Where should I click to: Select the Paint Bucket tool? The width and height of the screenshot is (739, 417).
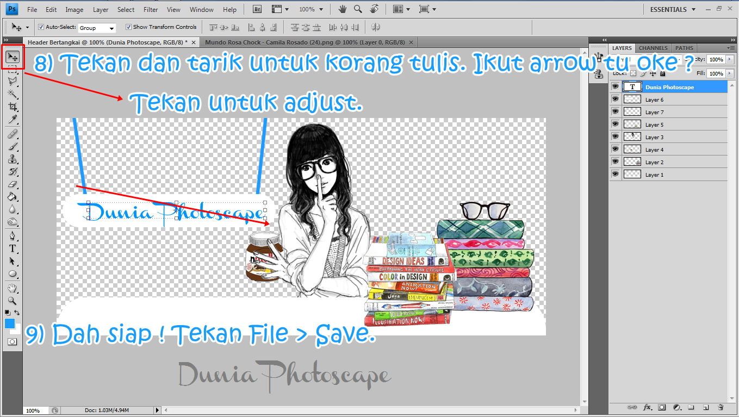13,197
